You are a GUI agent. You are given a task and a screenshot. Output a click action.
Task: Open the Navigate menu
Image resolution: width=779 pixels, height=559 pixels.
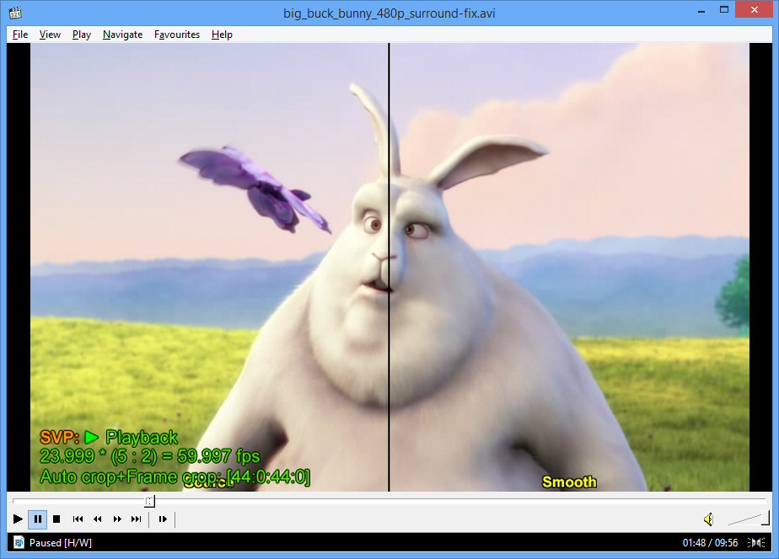pyautogui.click(x=123, y=35)
